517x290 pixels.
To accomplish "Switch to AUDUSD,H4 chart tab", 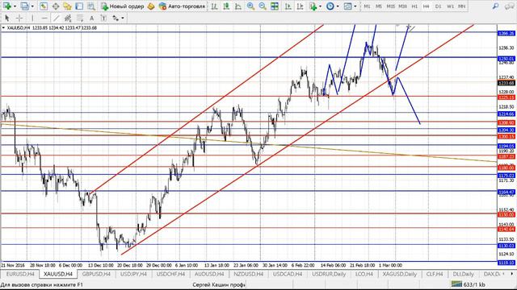I will click(209, 274).
